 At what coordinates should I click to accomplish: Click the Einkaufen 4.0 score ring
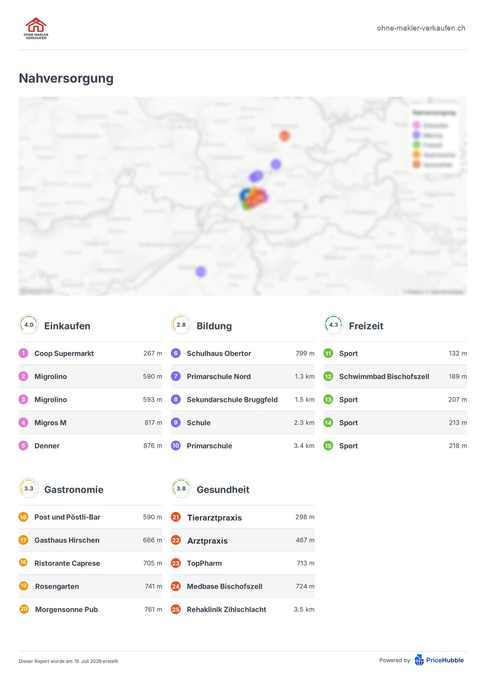click(x=29, y=325)
